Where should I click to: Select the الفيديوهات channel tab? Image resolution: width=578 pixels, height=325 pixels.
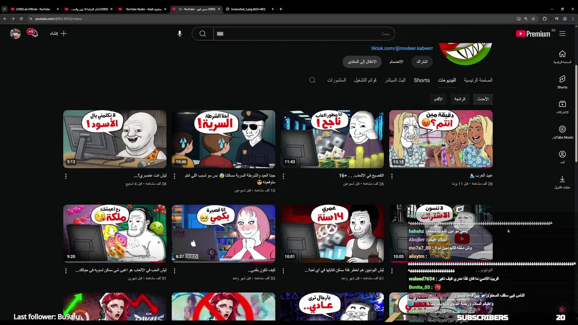pos(447,80)
